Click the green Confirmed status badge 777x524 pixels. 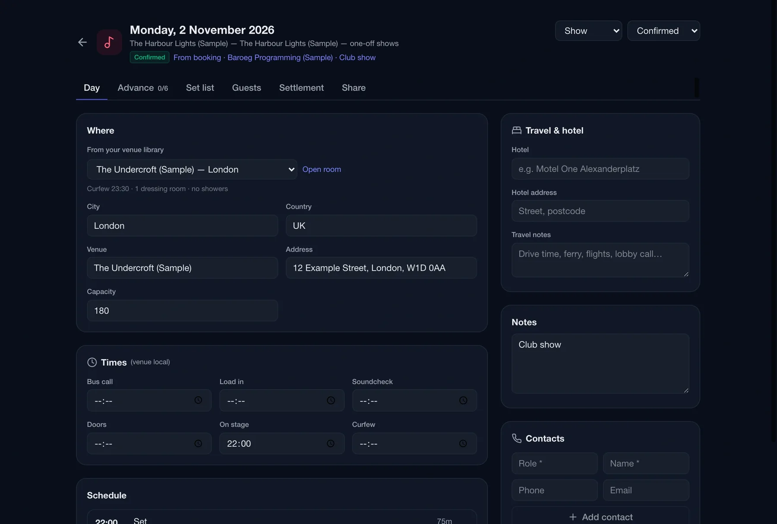click(x=149, y=57)
